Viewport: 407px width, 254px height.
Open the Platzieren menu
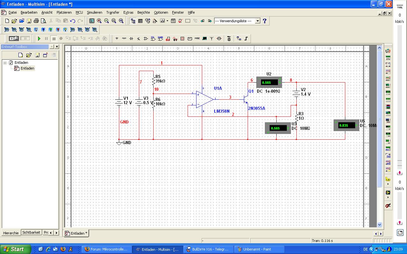[x=64, y=12]
